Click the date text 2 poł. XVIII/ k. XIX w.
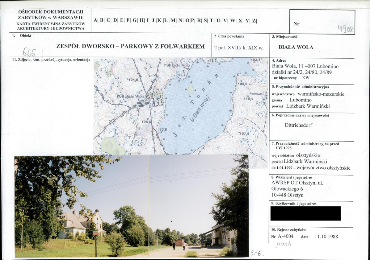The height and width of the screenshot is (260, 370). click(x=239, y=48)
